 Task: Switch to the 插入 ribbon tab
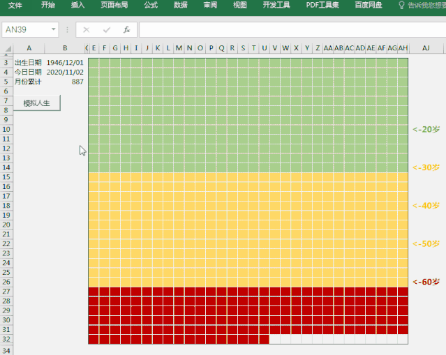[77, 5]
